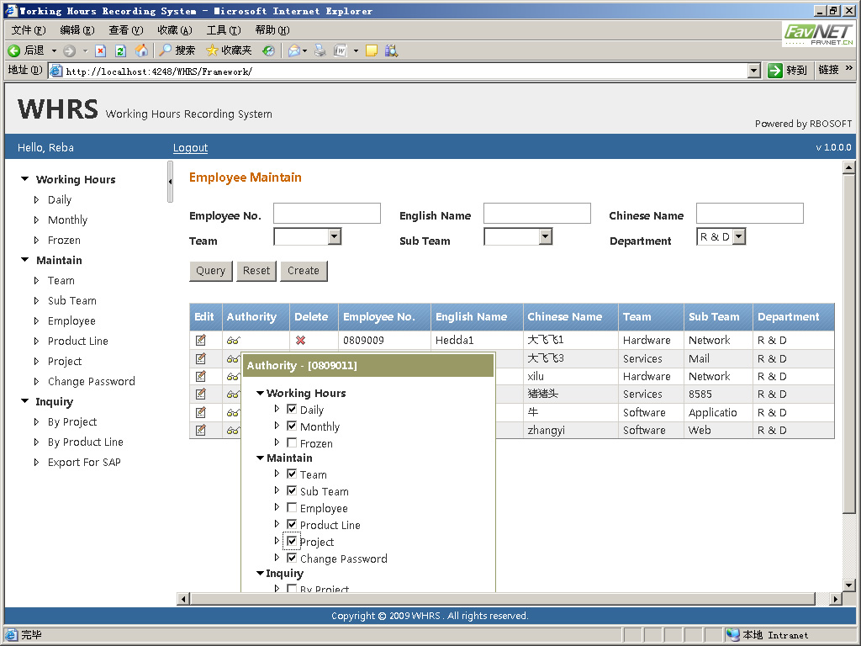Image resolution: width=861 pixels, height=646 pixels.
Task: Click the IE Home icon
Action: point(141,50)
